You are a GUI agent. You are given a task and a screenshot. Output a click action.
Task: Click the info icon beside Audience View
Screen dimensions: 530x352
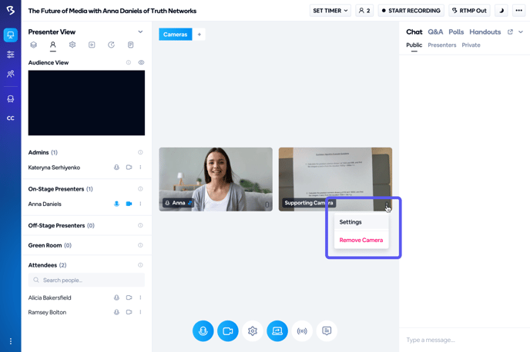[x=129, y=62]
